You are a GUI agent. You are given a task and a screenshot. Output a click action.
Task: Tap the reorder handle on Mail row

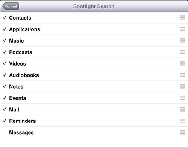[182, 109]
